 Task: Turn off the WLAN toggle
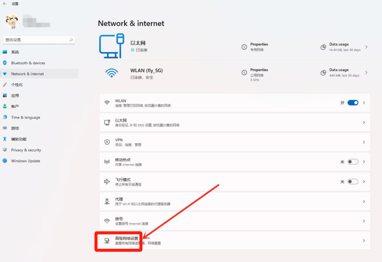(x=353, y=103)
